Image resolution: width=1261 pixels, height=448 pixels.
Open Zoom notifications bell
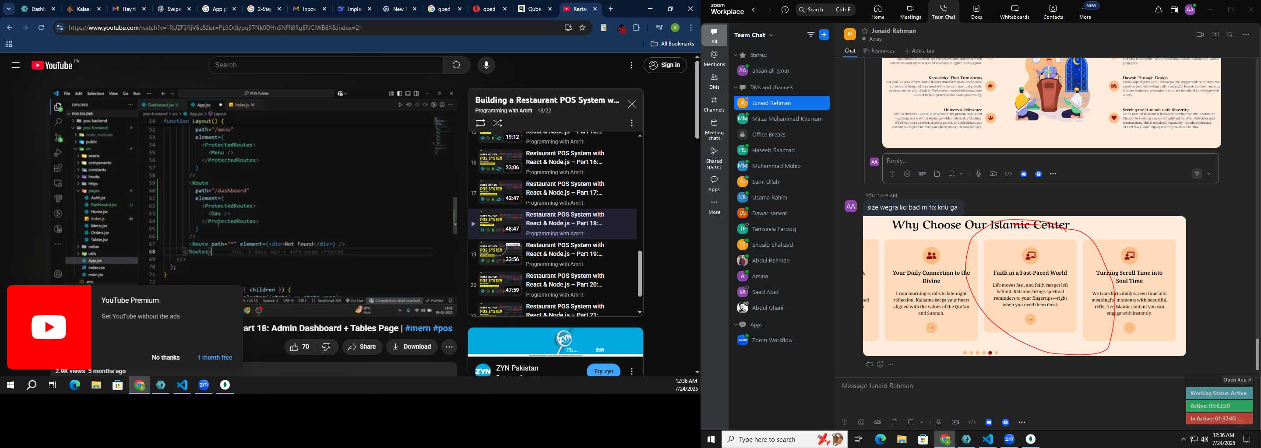tap(1158, 10)
